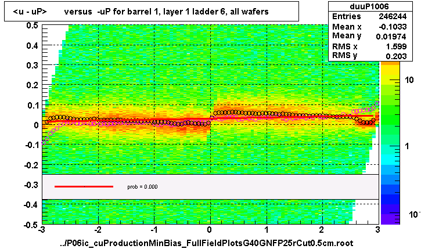
Task: Click the prob = 0.000 label
Action: pos(142,187)
